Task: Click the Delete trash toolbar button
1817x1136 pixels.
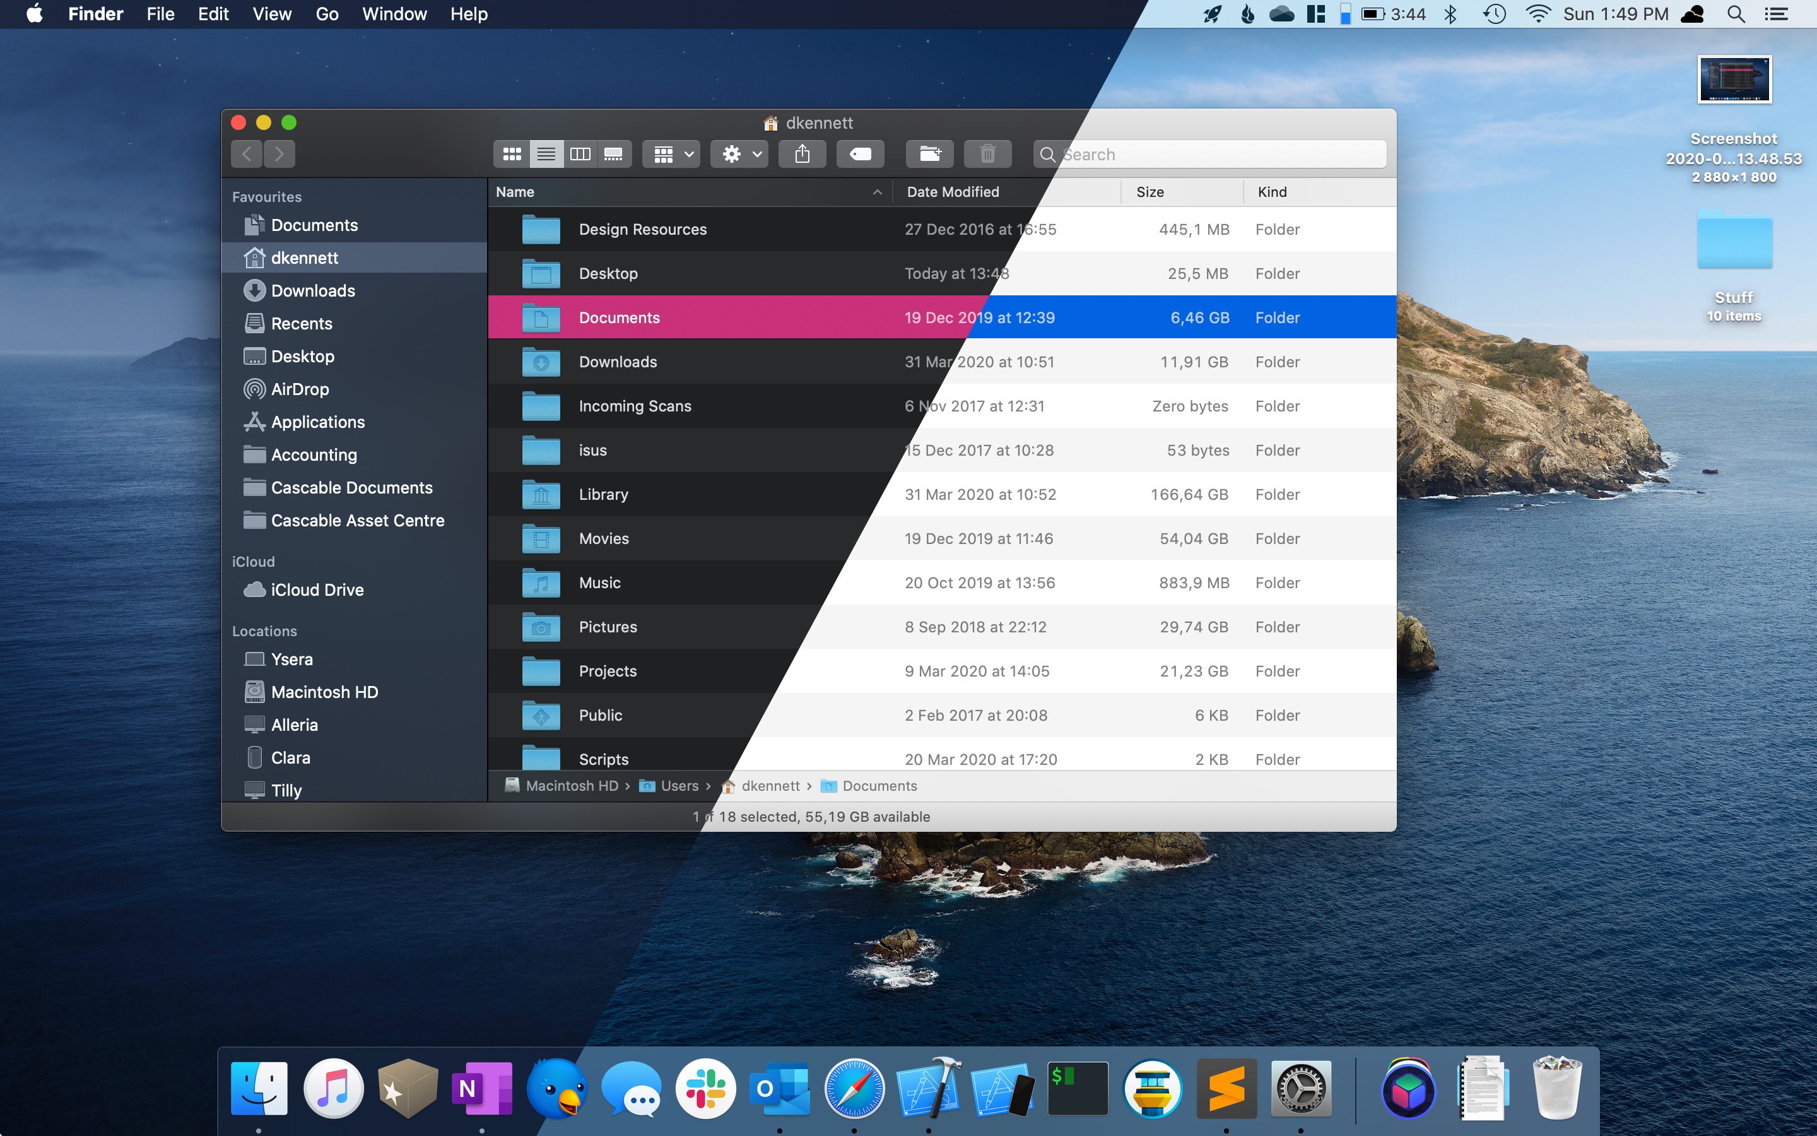Action: pos(987,154)
